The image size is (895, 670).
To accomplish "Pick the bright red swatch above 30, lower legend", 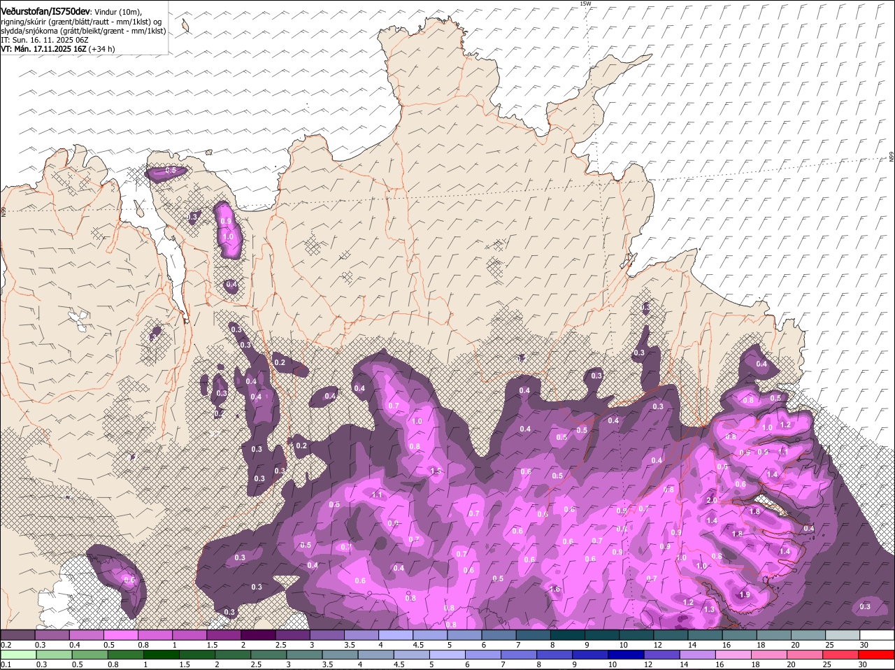I will 876,655.
